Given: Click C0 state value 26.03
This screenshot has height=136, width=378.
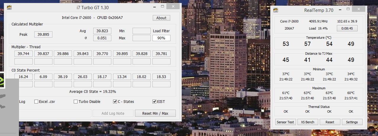Looking at the screenshot, I should point(83,77).
